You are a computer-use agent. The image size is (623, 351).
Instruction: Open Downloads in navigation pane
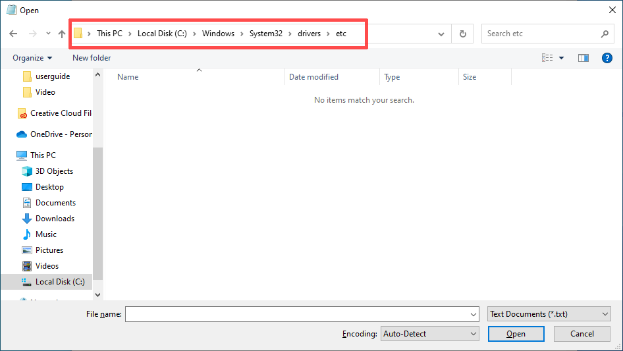click(x=48, y=219)
